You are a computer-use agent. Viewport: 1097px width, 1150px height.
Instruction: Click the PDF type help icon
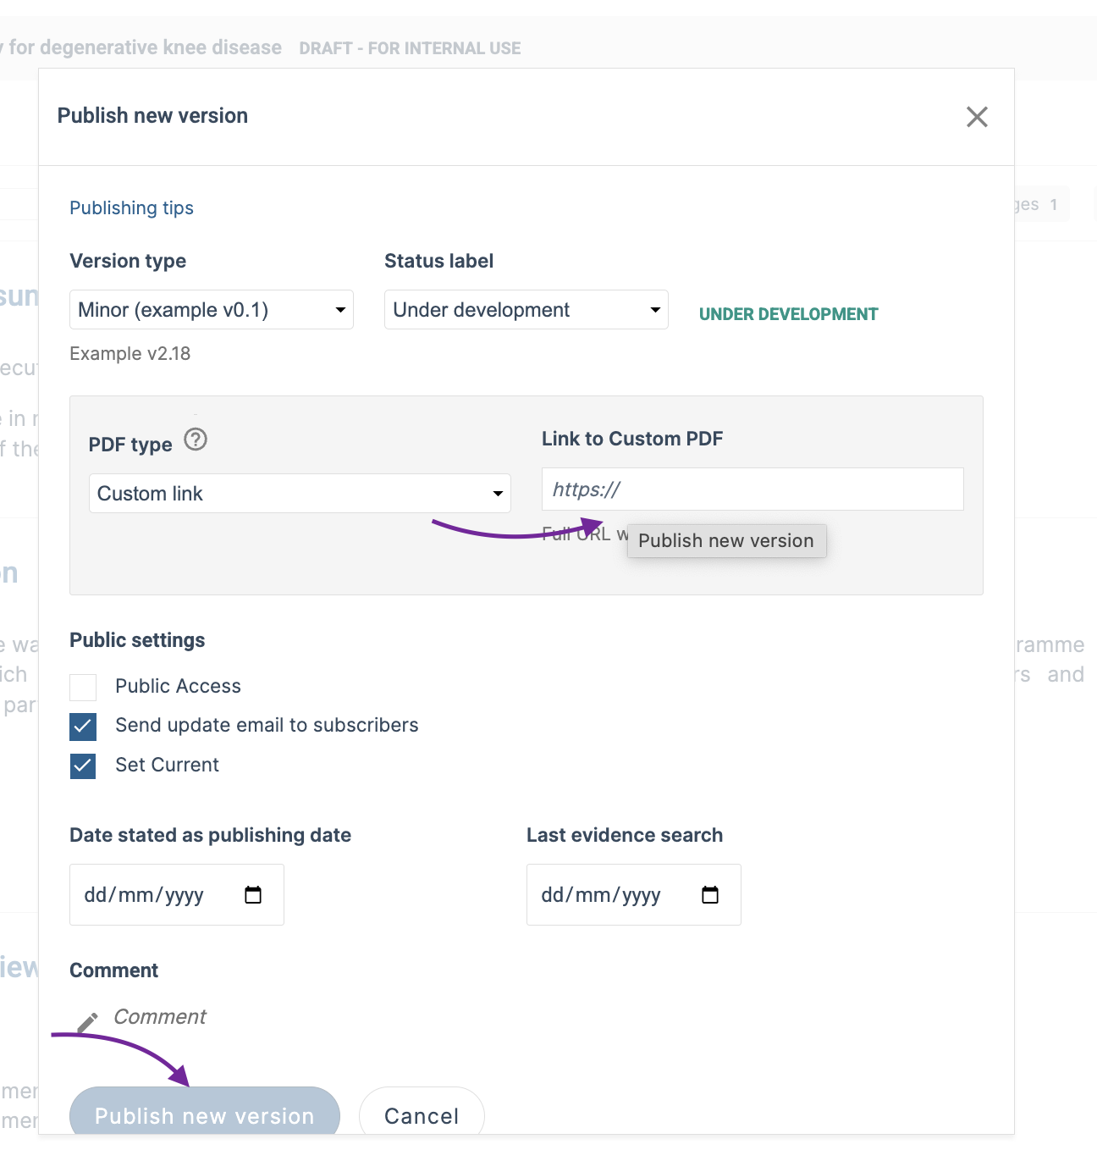196,440
